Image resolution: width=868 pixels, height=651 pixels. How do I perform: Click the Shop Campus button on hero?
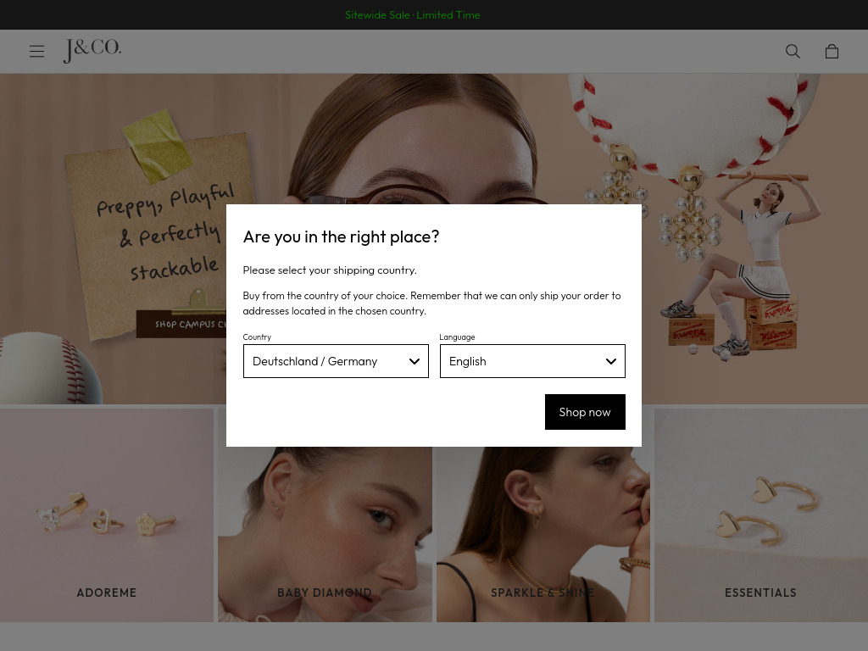pos(182,324)
